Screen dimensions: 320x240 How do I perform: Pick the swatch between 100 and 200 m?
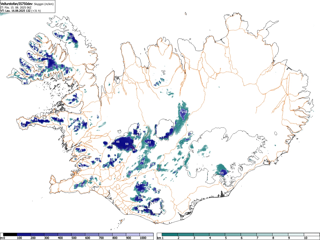pyautogui.click(x=24, y=234)
